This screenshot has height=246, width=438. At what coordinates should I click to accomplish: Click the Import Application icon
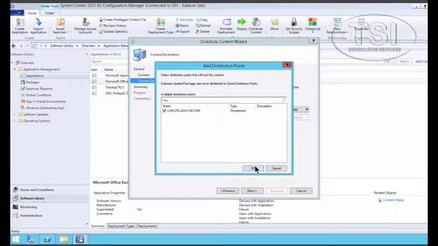tap(38, 26)
